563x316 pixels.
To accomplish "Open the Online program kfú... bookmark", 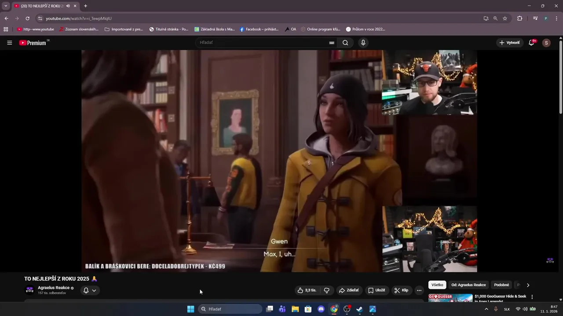I will [321, 29].
